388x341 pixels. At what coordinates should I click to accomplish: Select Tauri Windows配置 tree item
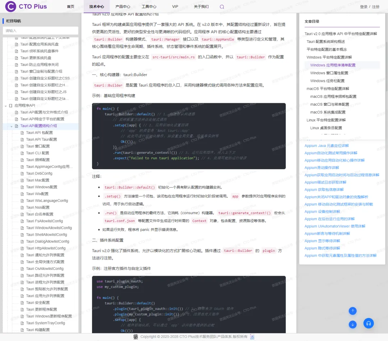pyautogui.click(x=42, y=187)
